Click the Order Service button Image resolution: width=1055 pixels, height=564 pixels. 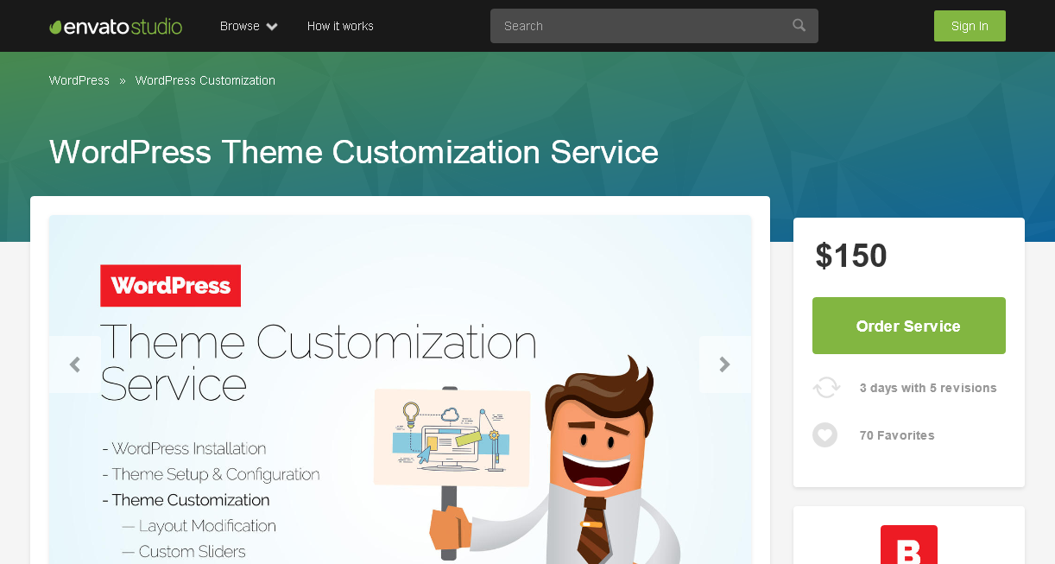909,326
